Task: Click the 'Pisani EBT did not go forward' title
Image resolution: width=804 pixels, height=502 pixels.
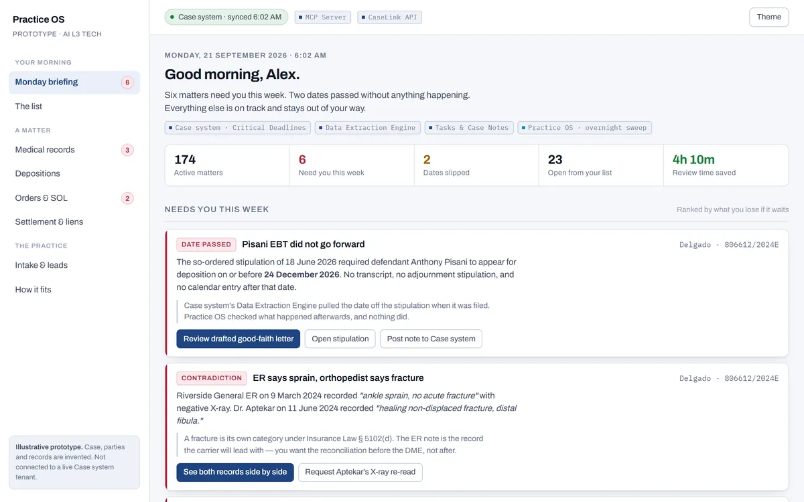Action: click(304, 244)
